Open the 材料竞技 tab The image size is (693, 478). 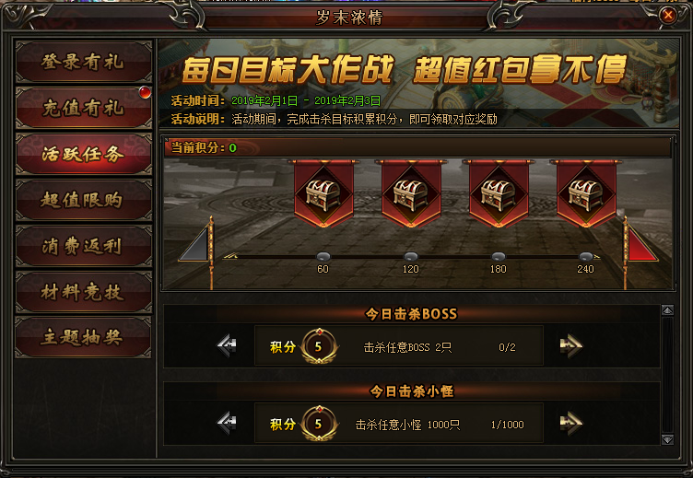tap(84, 292)
